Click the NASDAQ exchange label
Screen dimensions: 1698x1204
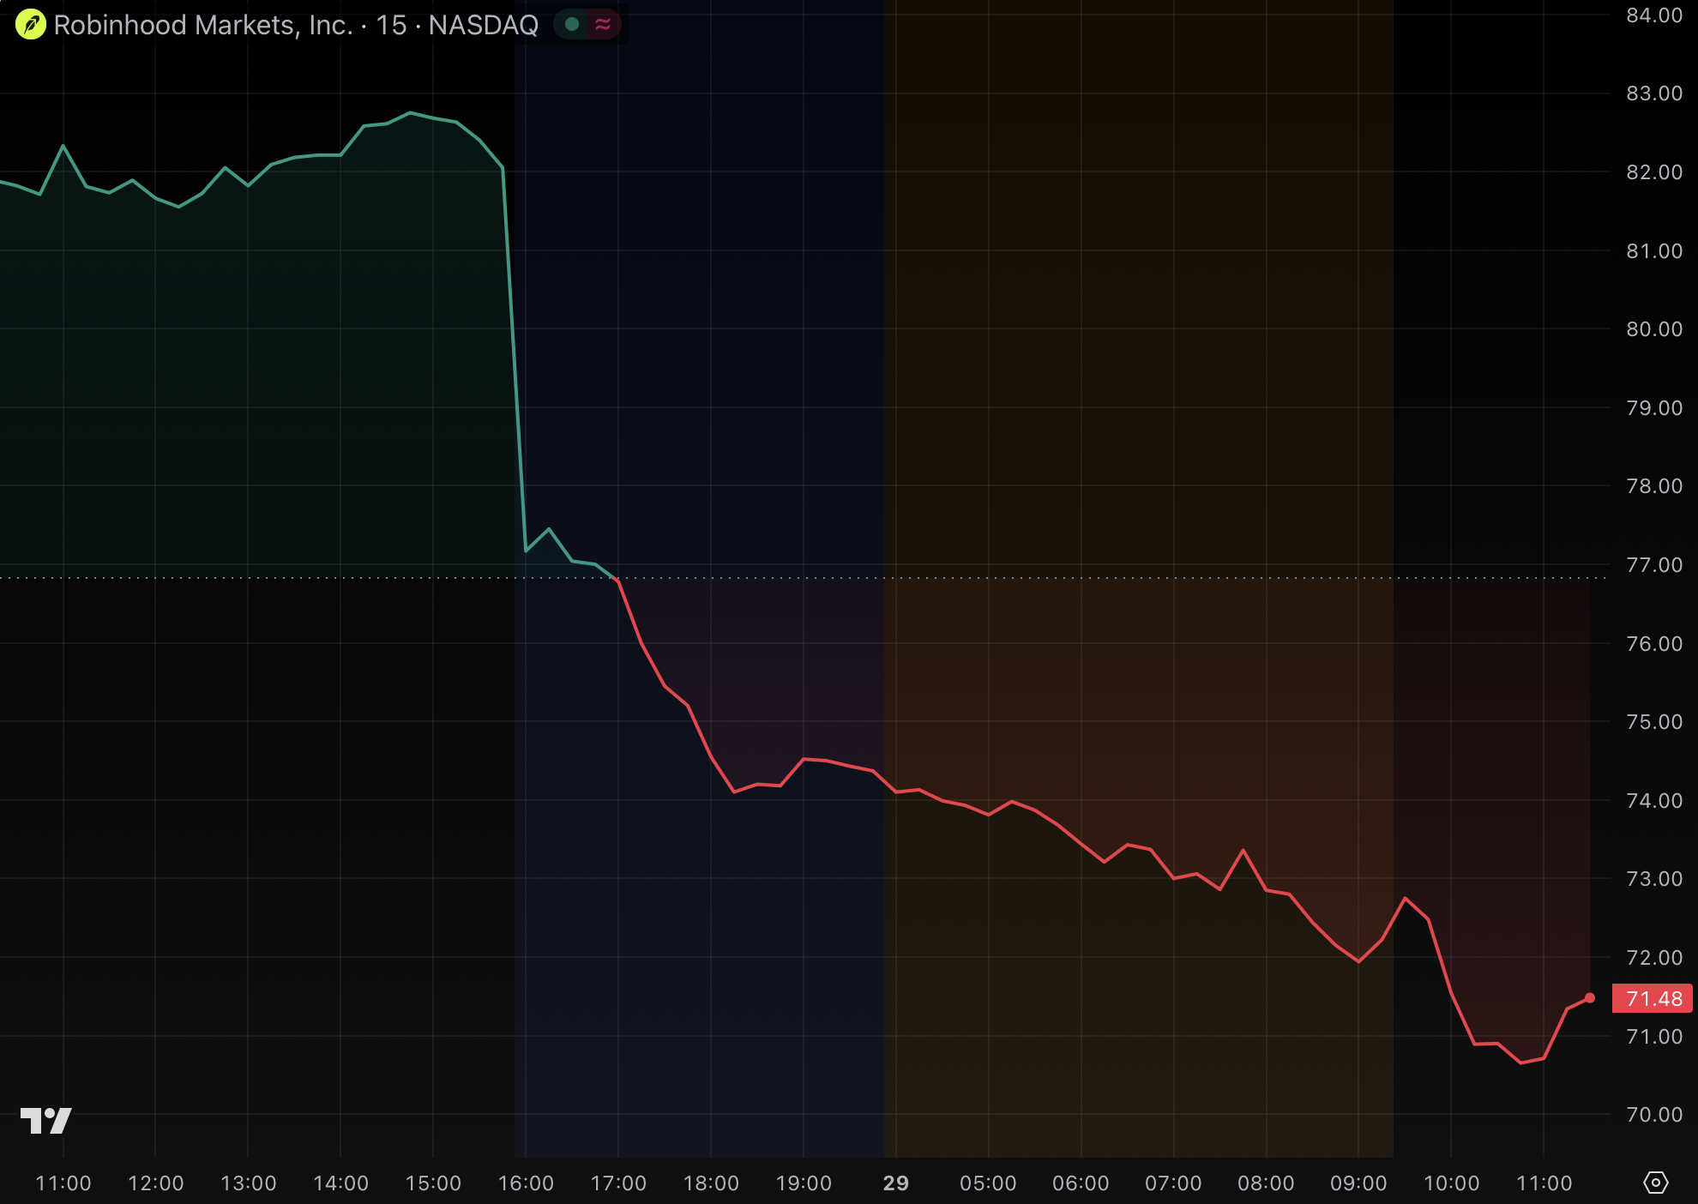(x=483, y=25)
